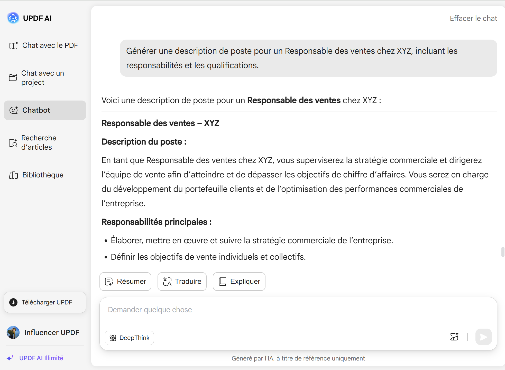This screenshot has height=370, width=505.
Task: Click the 'Élaborer, mettre en œuvre' bullet
Action: click(252, 240)
